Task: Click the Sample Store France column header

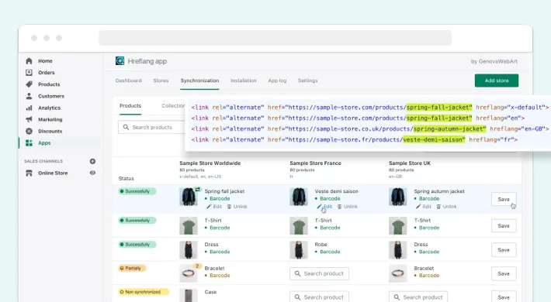Action: 315,163
